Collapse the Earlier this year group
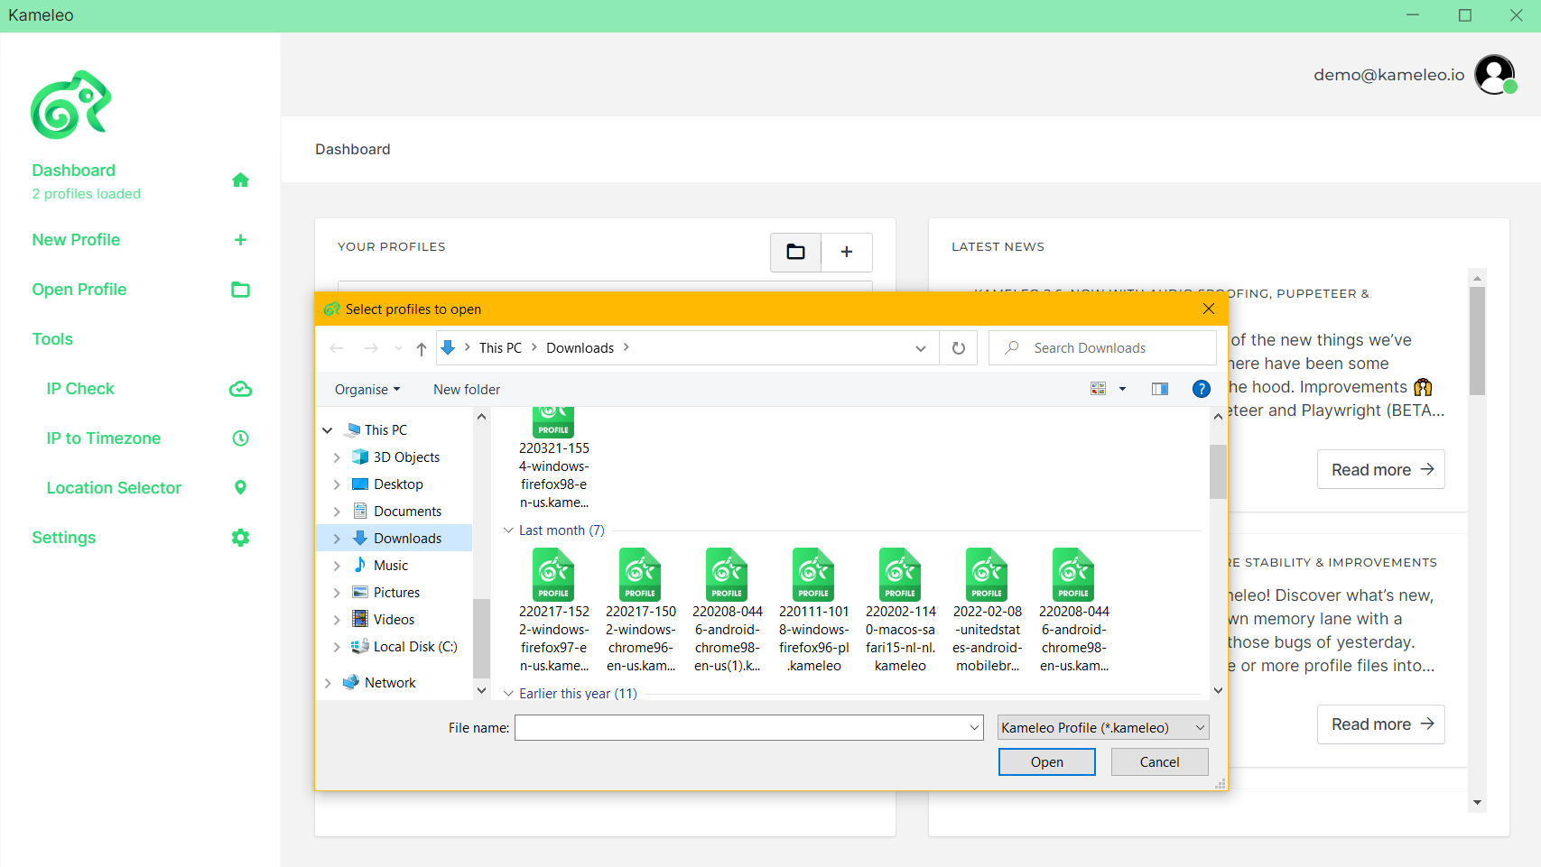The height and width of the screenshot is (867, 1541). coord(509,694)
